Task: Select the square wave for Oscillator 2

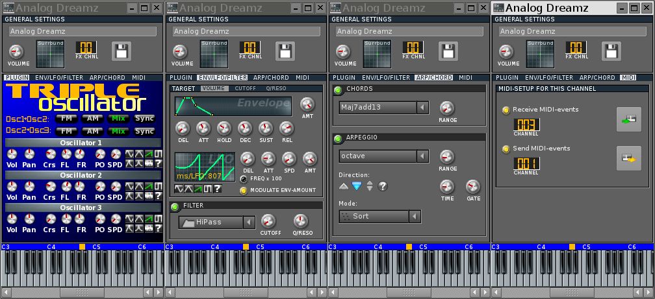Action: tap(159, 186)
